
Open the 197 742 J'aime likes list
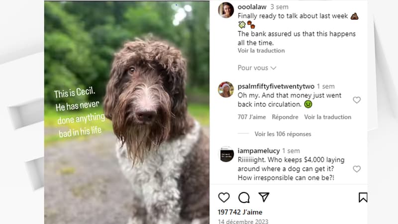coord(240,212)
